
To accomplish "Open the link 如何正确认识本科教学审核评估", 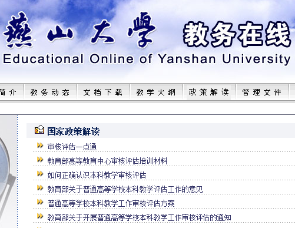I will click(97, 175).
